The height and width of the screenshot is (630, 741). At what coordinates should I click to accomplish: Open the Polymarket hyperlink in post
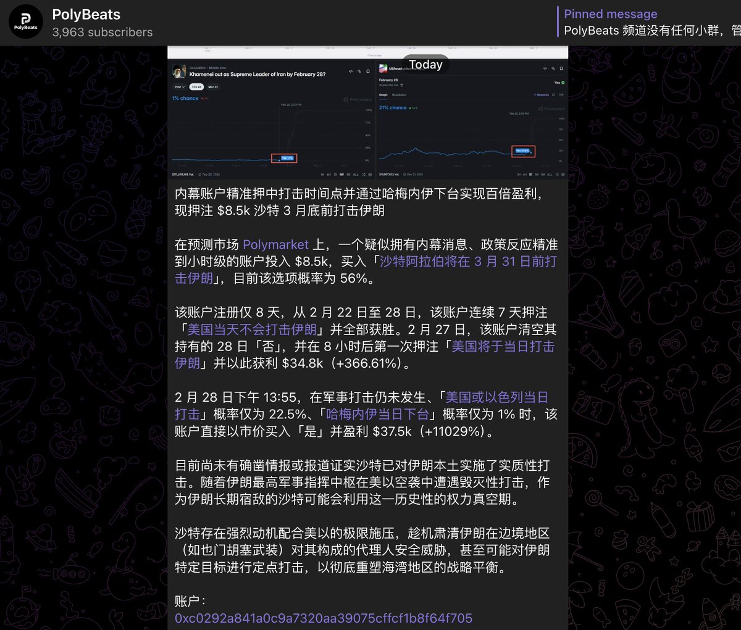pyautogui.click(x=275, y=244)
